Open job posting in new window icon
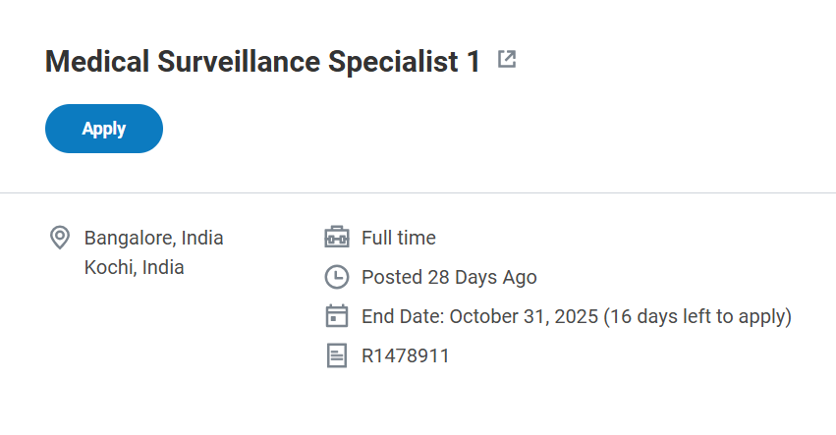The height and width of the screenshot is (435, 836). coord(507,60)
